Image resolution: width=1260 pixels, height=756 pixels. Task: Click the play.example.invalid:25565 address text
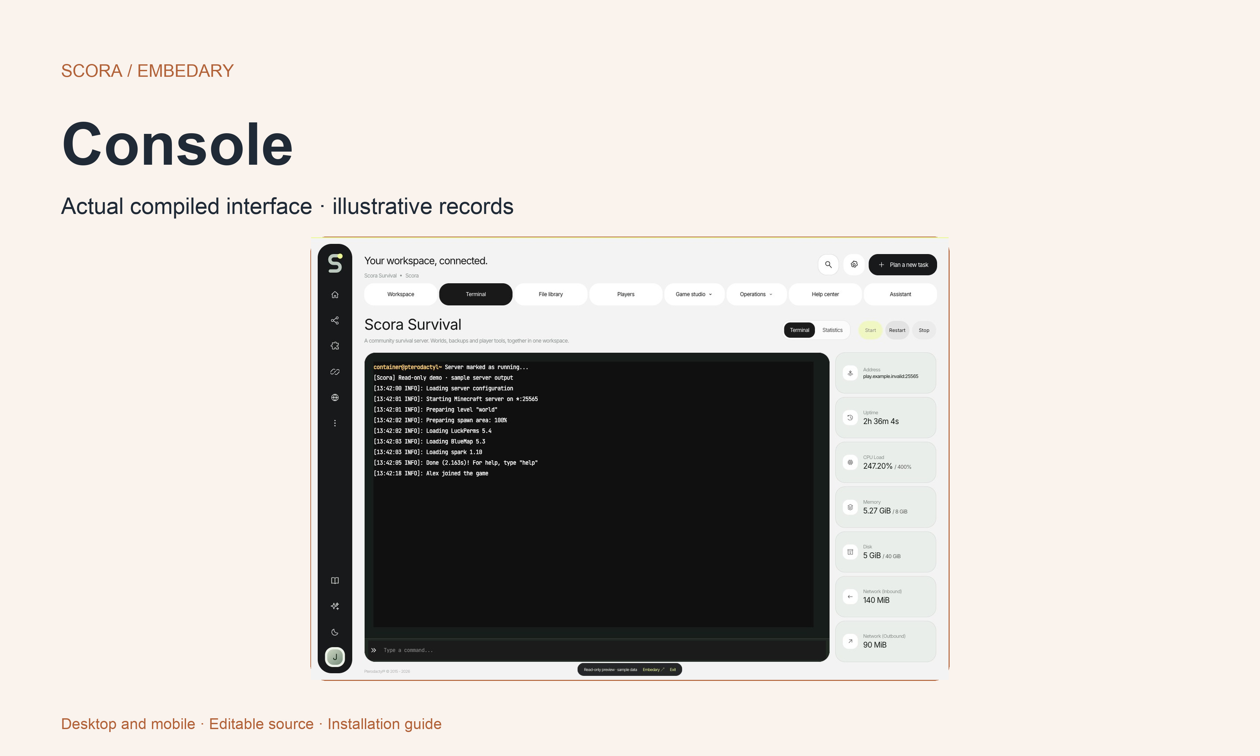[x=890, y=376]
